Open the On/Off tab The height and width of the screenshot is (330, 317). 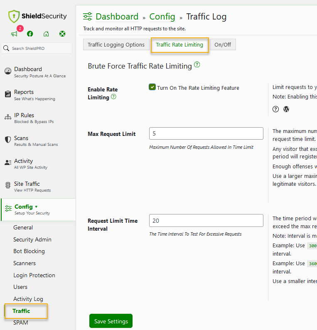[223, 44]
